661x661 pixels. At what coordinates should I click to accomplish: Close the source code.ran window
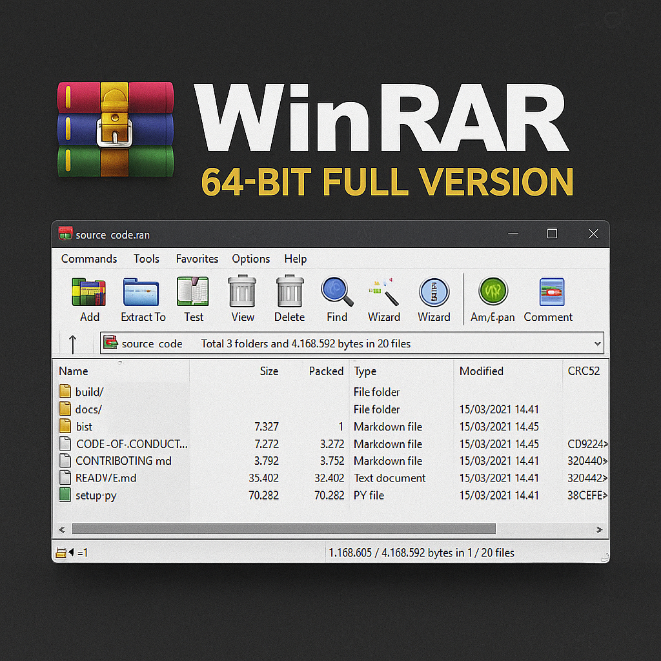pos(593,234)
